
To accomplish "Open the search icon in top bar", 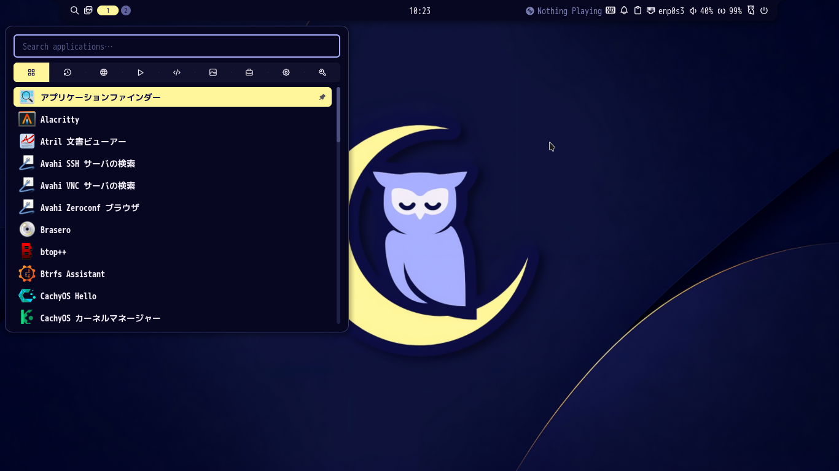I will [74, 10].
